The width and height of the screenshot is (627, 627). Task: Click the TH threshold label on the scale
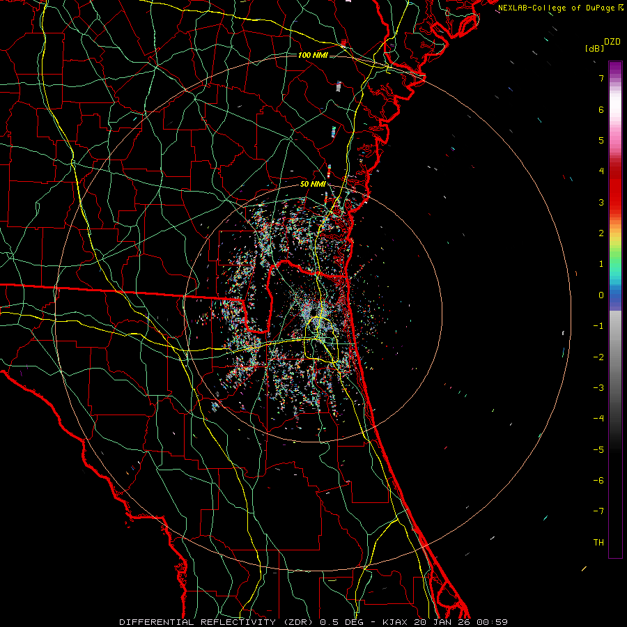pyautogui.click(x=598, y=543)
